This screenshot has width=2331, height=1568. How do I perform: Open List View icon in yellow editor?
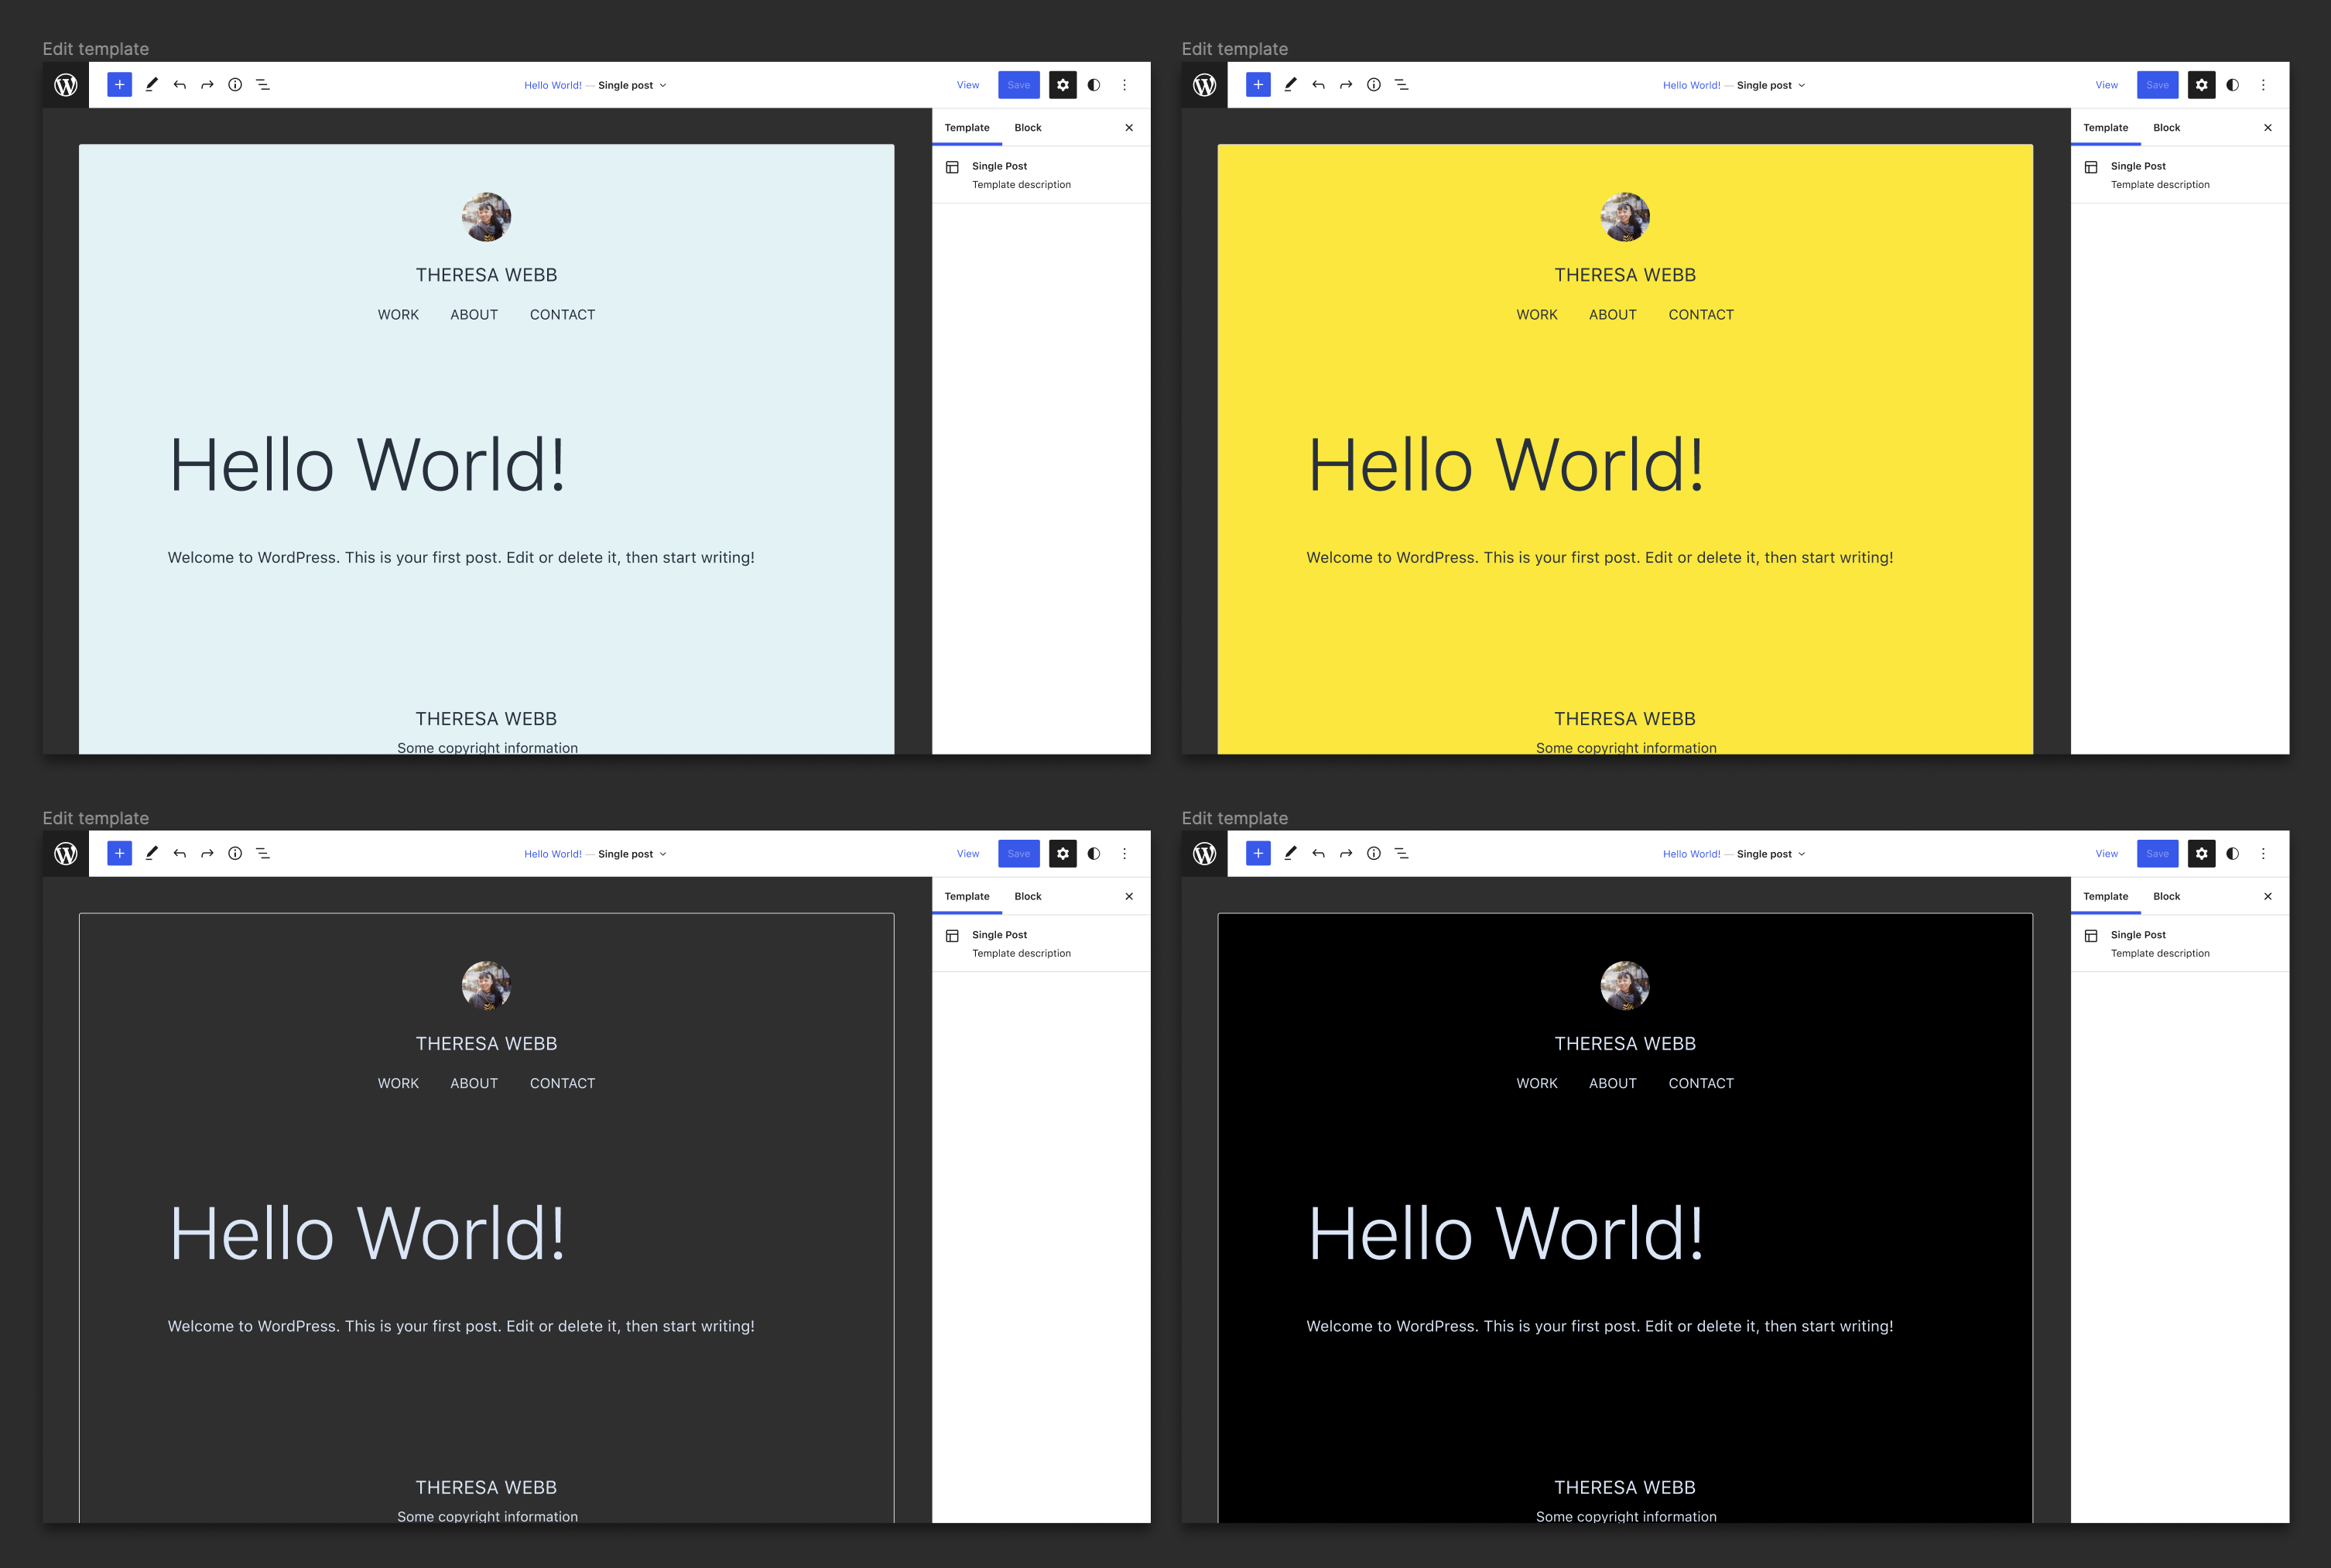(1402, 85)
